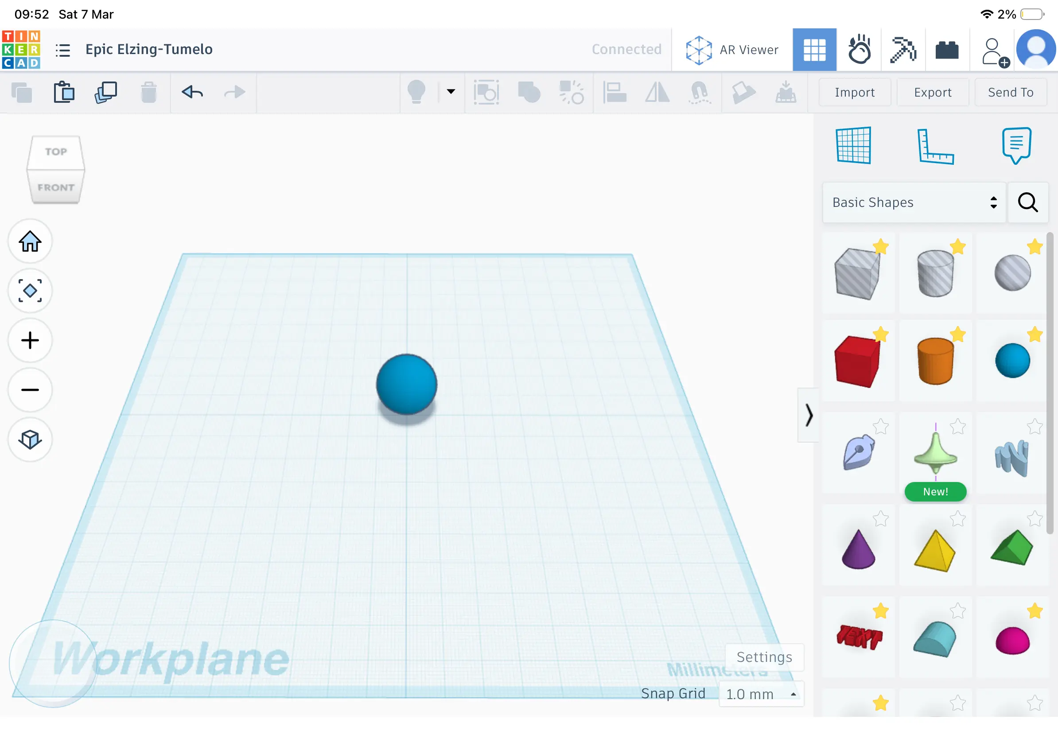Viewport: 1058px width, 739px height.
Task: Pick the green Roof shape
Action: 1012,548
